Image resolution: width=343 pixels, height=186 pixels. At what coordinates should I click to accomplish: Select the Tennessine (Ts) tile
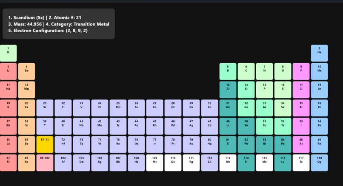tap(301, 163)
